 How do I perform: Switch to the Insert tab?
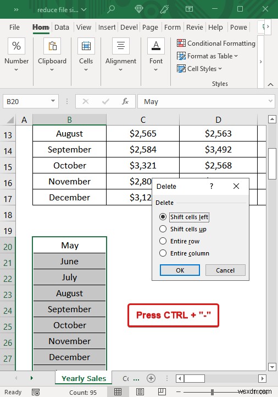pyautogui.click(x=107, y=27)
